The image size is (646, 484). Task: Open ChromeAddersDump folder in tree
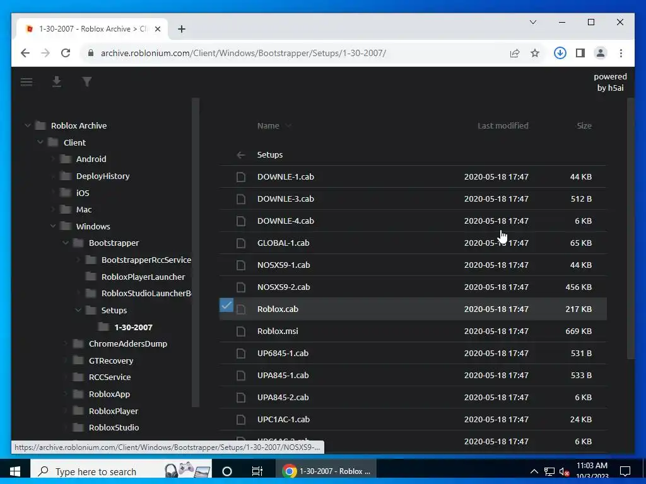tap(127, 343)
